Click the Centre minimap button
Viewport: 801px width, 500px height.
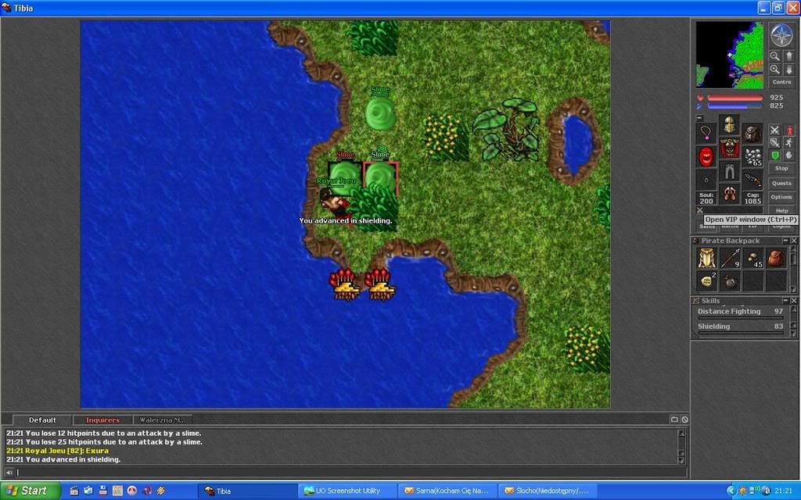click(x=781, y=82)
